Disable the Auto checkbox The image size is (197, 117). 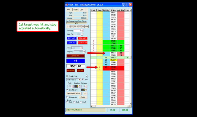coord(83,79)
